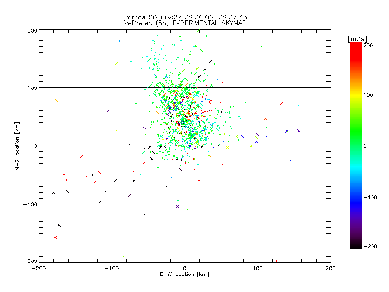389x292 pixels.
Task: Click the light-blue X marker in the northwest quadrant
Action: point(119,41)
